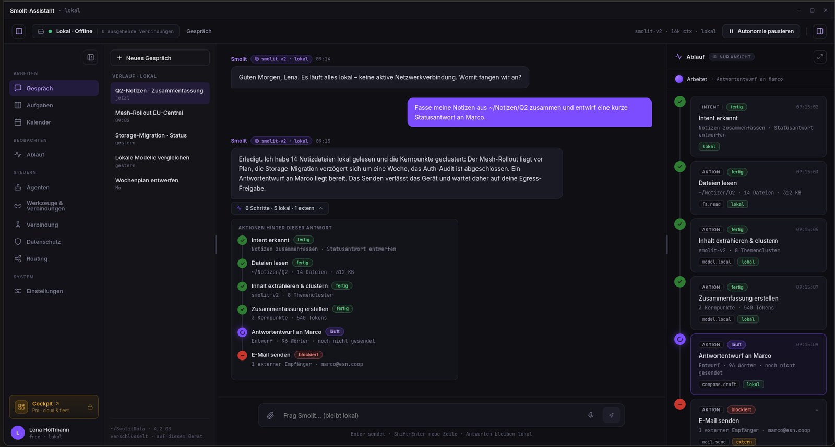Focus the Frag Smolit message input
This screenshot has height=447, width=835.
point(431,415)
